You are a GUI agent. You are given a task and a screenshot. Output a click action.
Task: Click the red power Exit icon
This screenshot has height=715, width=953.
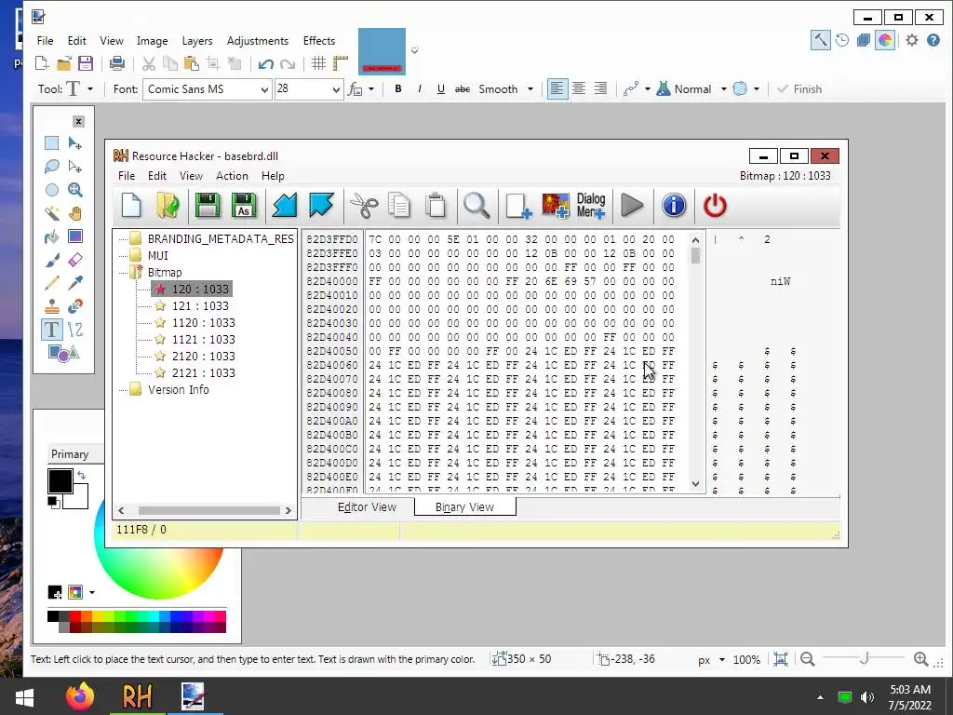[715, 206]
